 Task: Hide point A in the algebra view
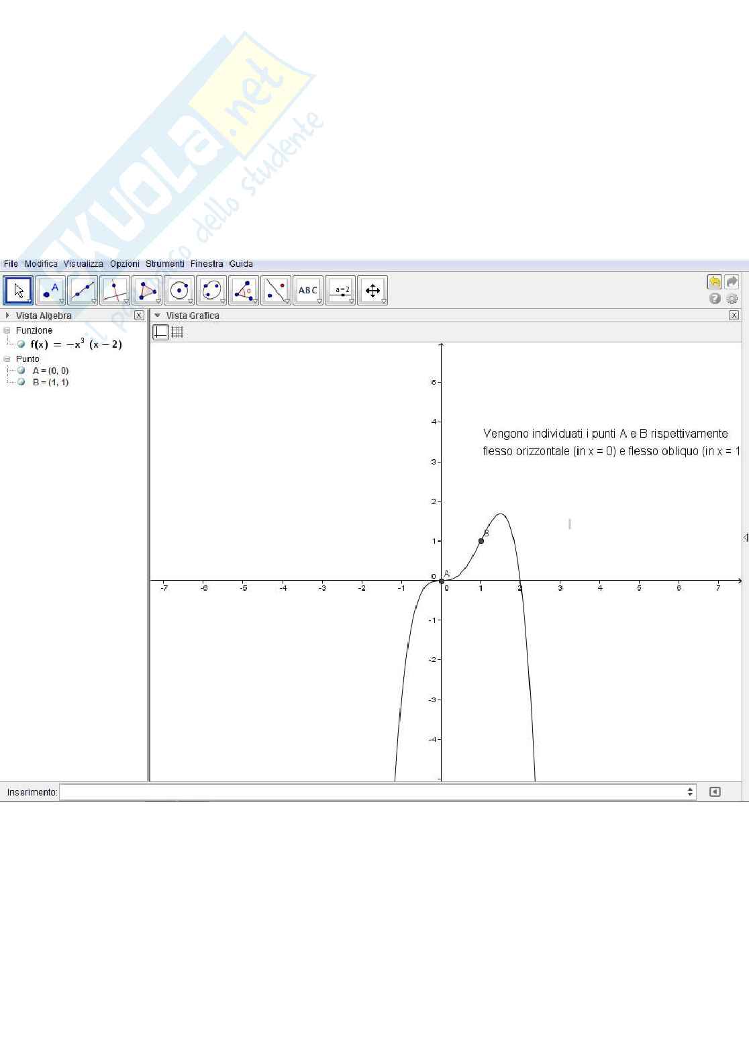click(x=21, y=371)
